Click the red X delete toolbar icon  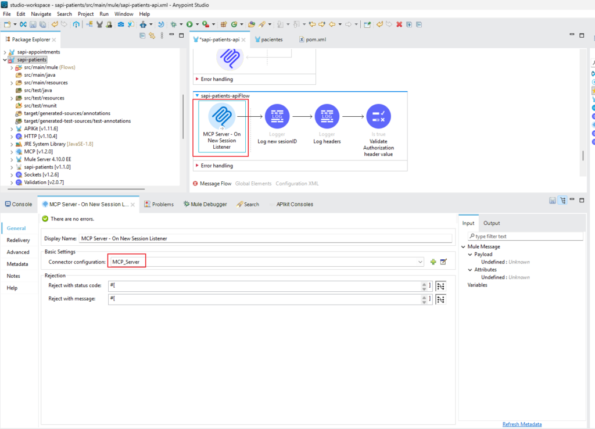[x=399, y=24]
